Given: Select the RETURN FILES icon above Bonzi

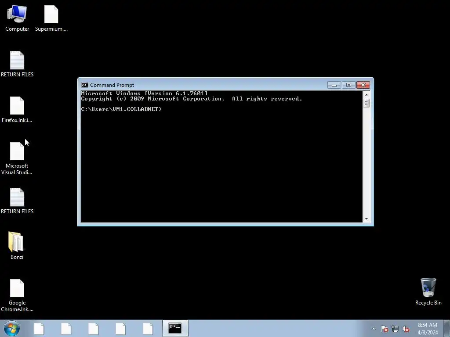Looking at the screenshot, I should (17, 201).
